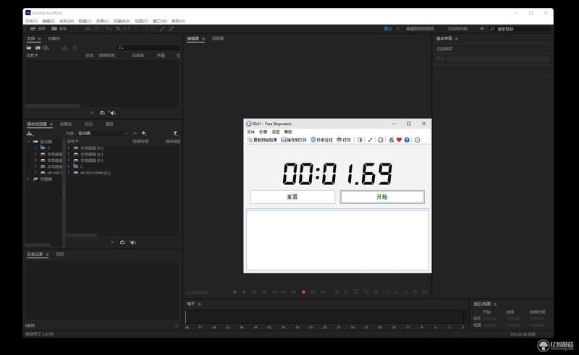This screenshot has height=355, width=579.
Task: Open the 设定 menu in Free Stopwatch
Action: pos(276,132)
